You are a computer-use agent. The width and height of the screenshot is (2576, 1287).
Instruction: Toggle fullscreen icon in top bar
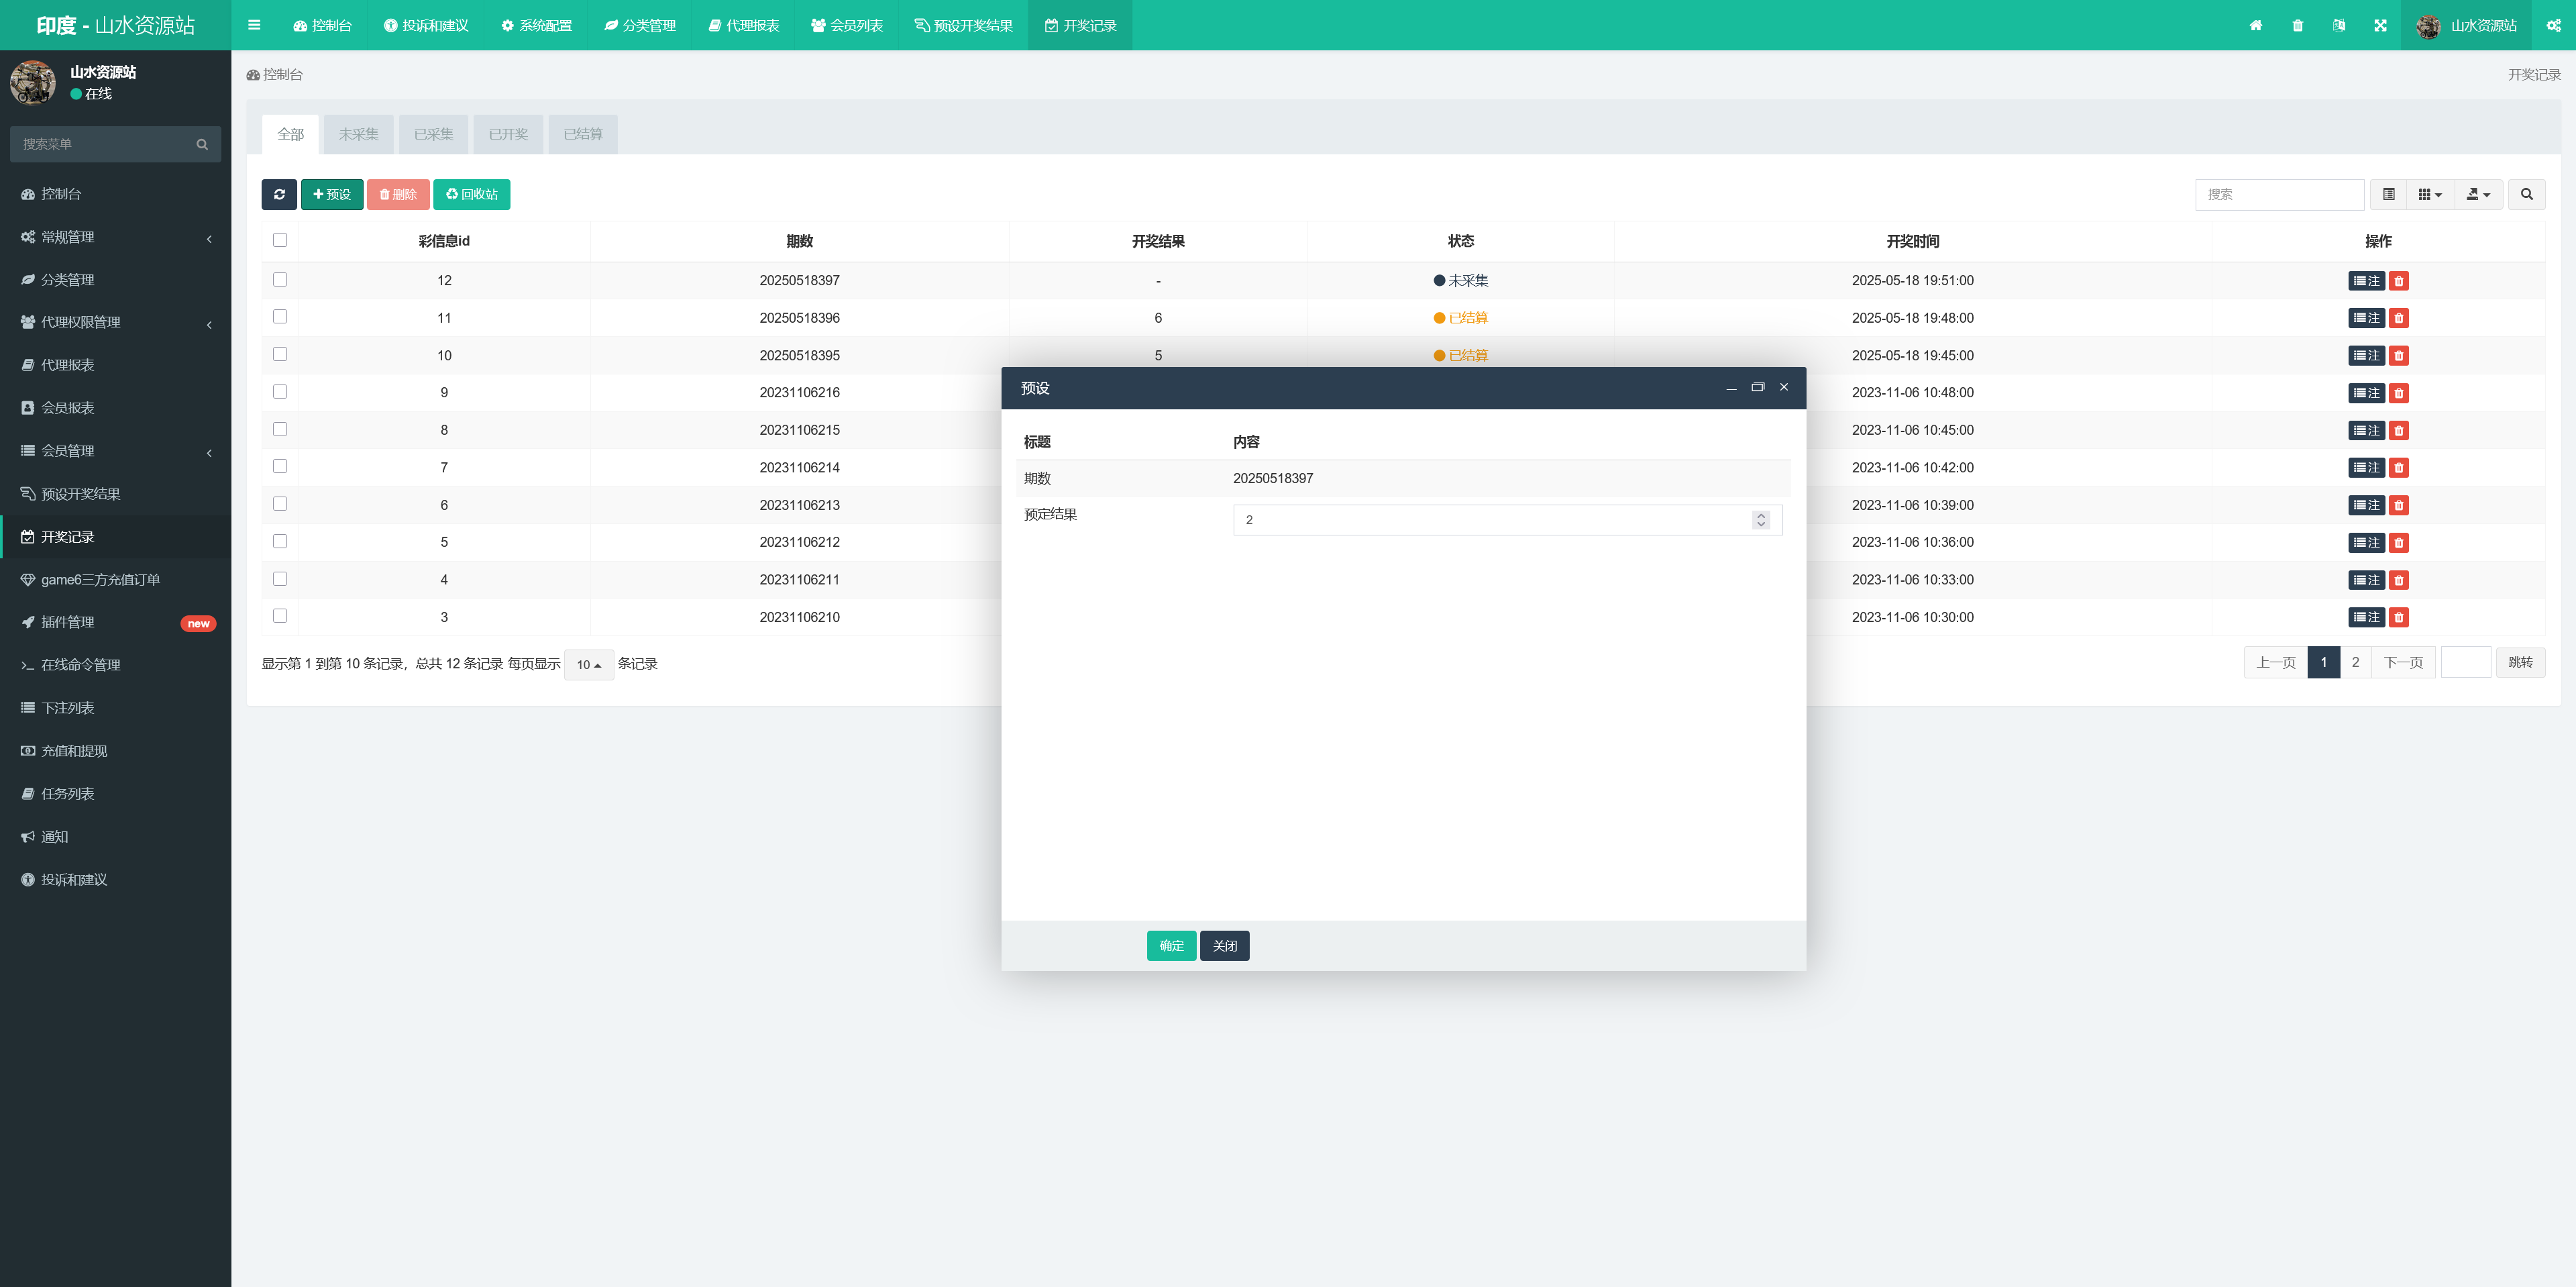(x=2380, y=25)
